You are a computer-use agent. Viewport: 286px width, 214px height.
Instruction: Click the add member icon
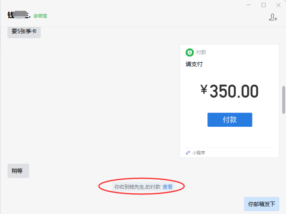(273, 17)
